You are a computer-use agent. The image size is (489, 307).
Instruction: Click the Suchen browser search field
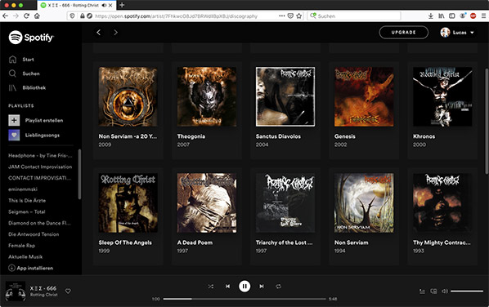[354, 16]
